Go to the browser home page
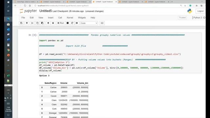The width and height of the screenshot is (210, 118). point(30,6)
